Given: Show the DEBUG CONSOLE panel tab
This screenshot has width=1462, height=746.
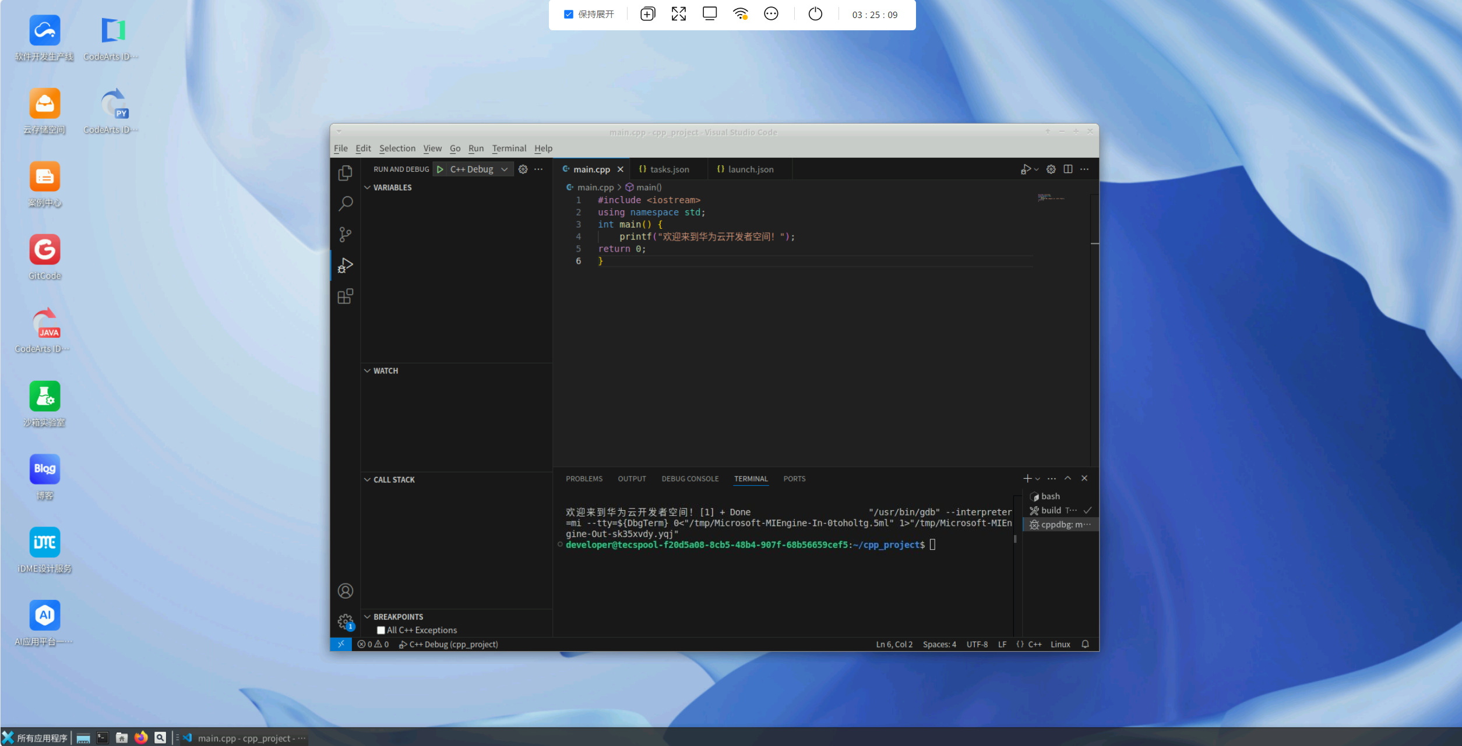Looking at the screenshot, I should click(x=690, y=479).
